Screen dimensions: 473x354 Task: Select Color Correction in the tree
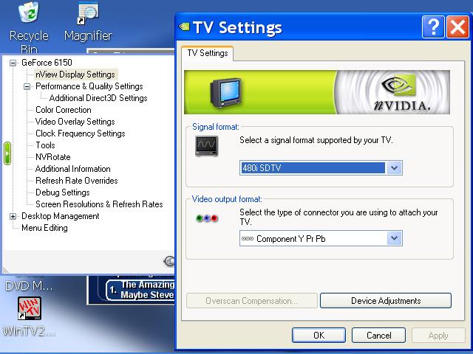coord(64,110)
